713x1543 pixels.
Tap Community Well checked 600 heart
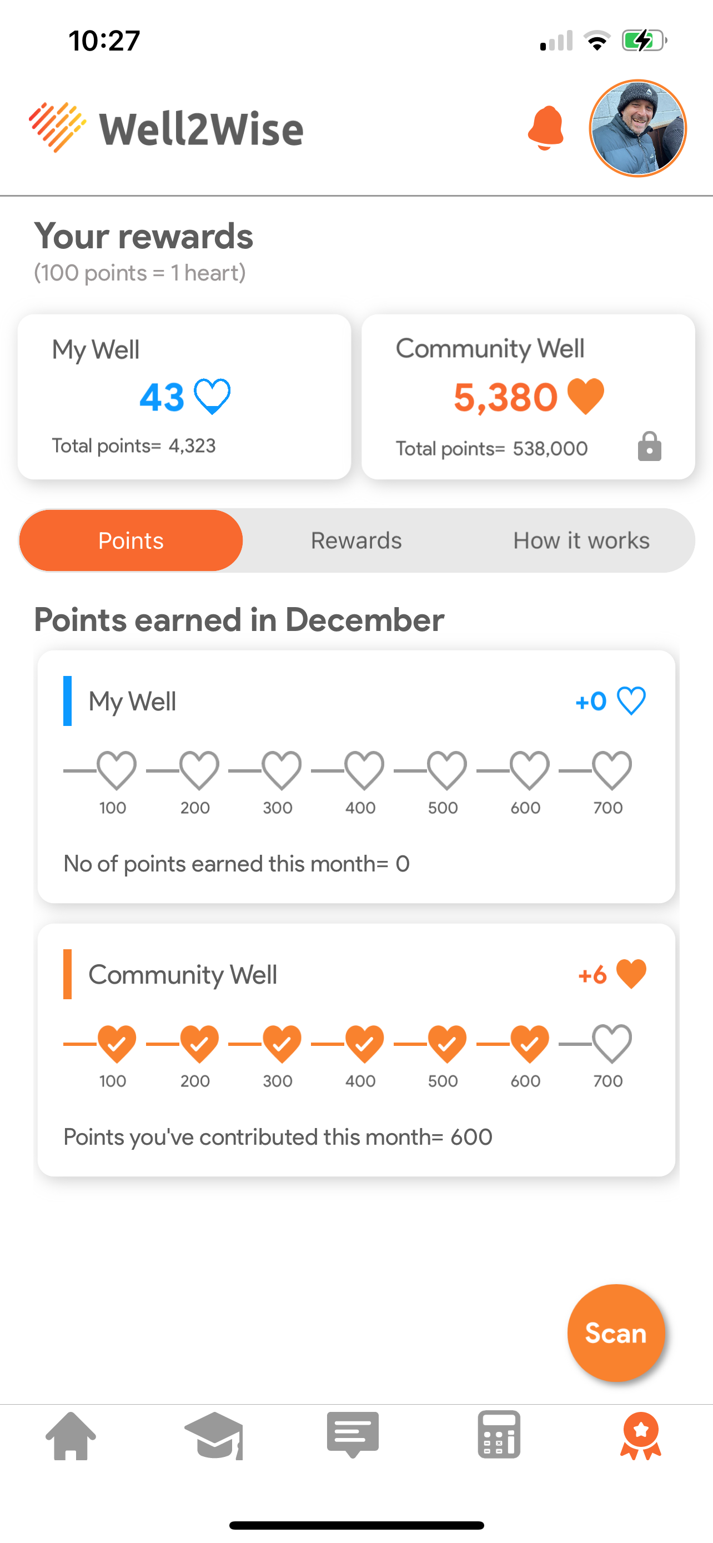(x=529, y=1043)
